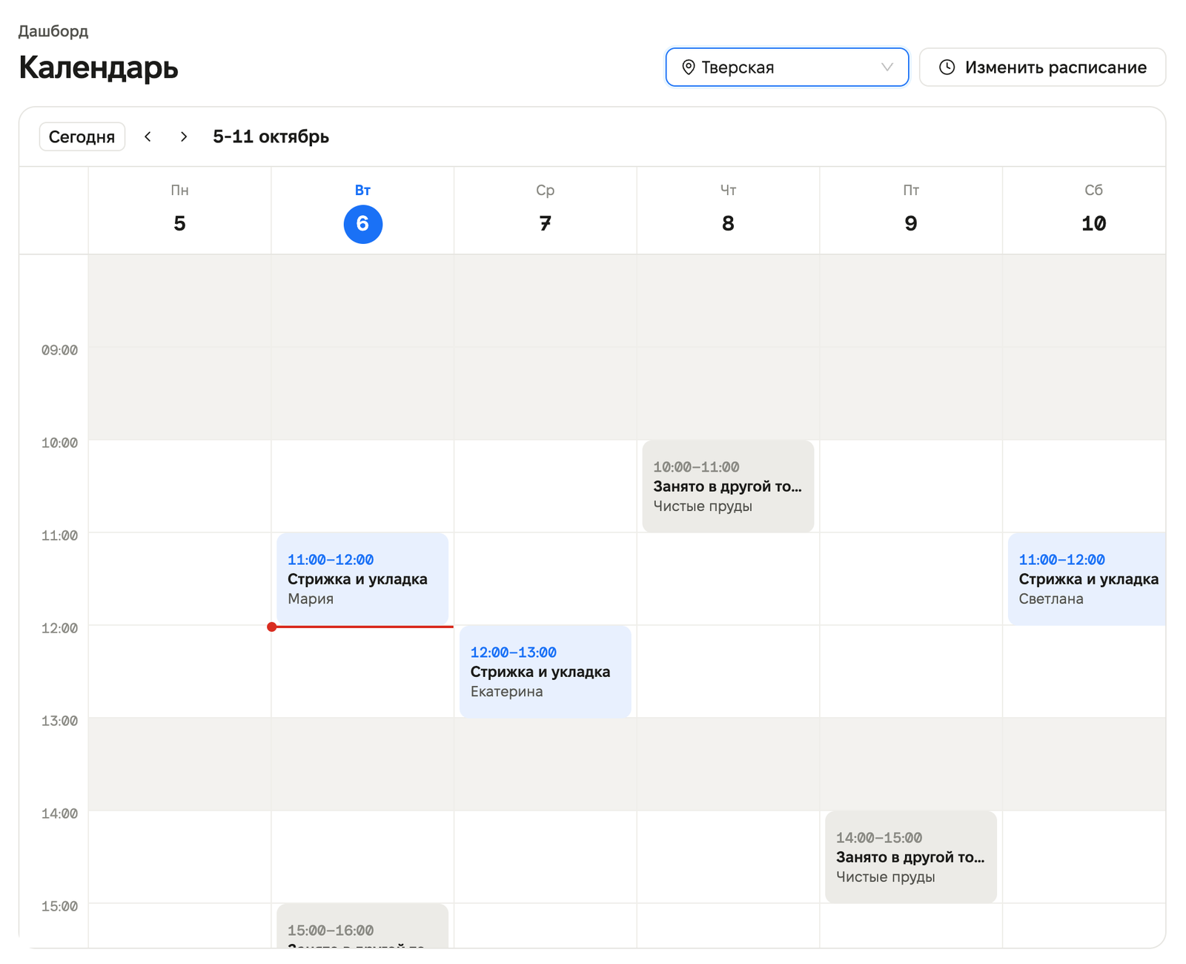The width and height of the screenshot is (1186, 964).
Task: Open Thursday 10:00–11:00 Чистые пруды busy block
Action: [x=728, y=486]
